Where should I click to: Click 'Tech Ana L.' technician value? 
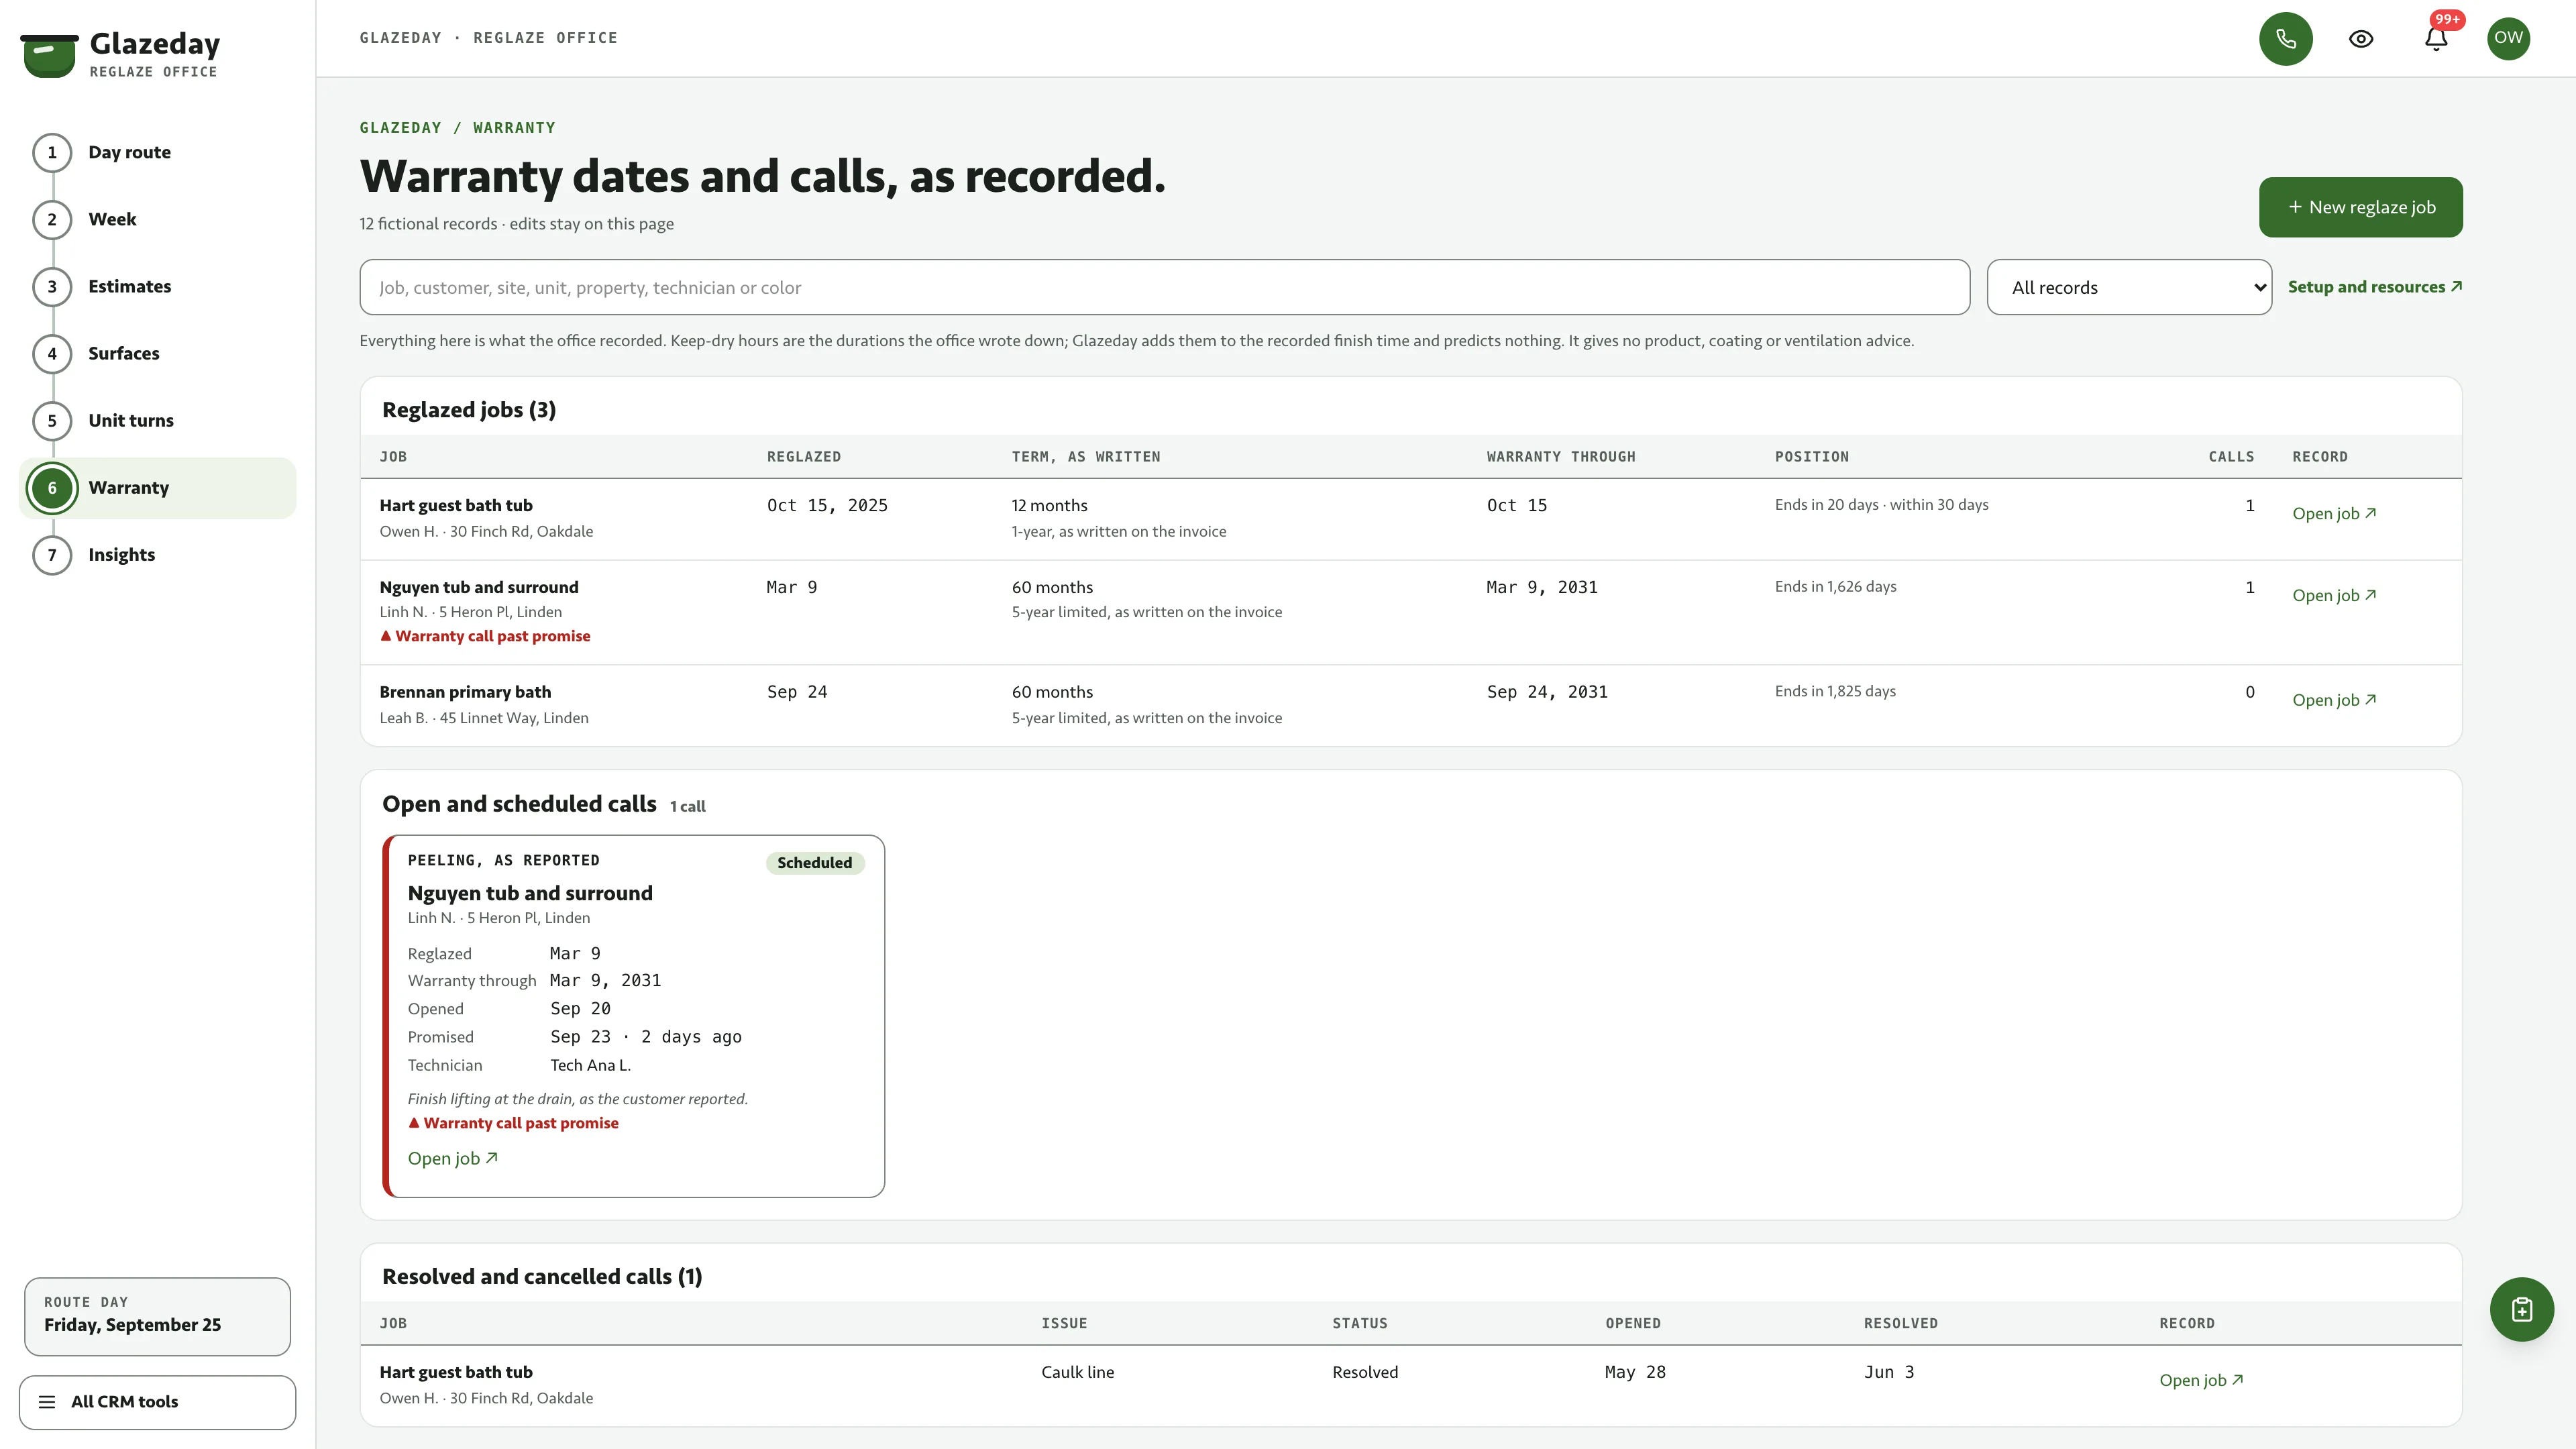[590, 1066]
